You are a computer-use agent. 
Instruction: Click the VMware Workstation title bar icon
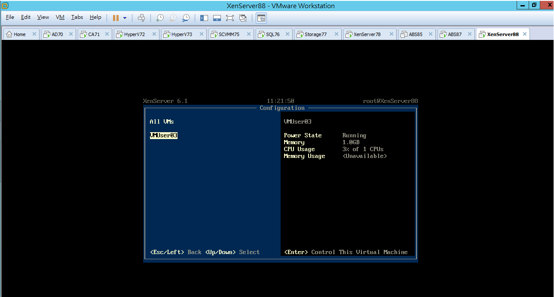pos(5,6)
